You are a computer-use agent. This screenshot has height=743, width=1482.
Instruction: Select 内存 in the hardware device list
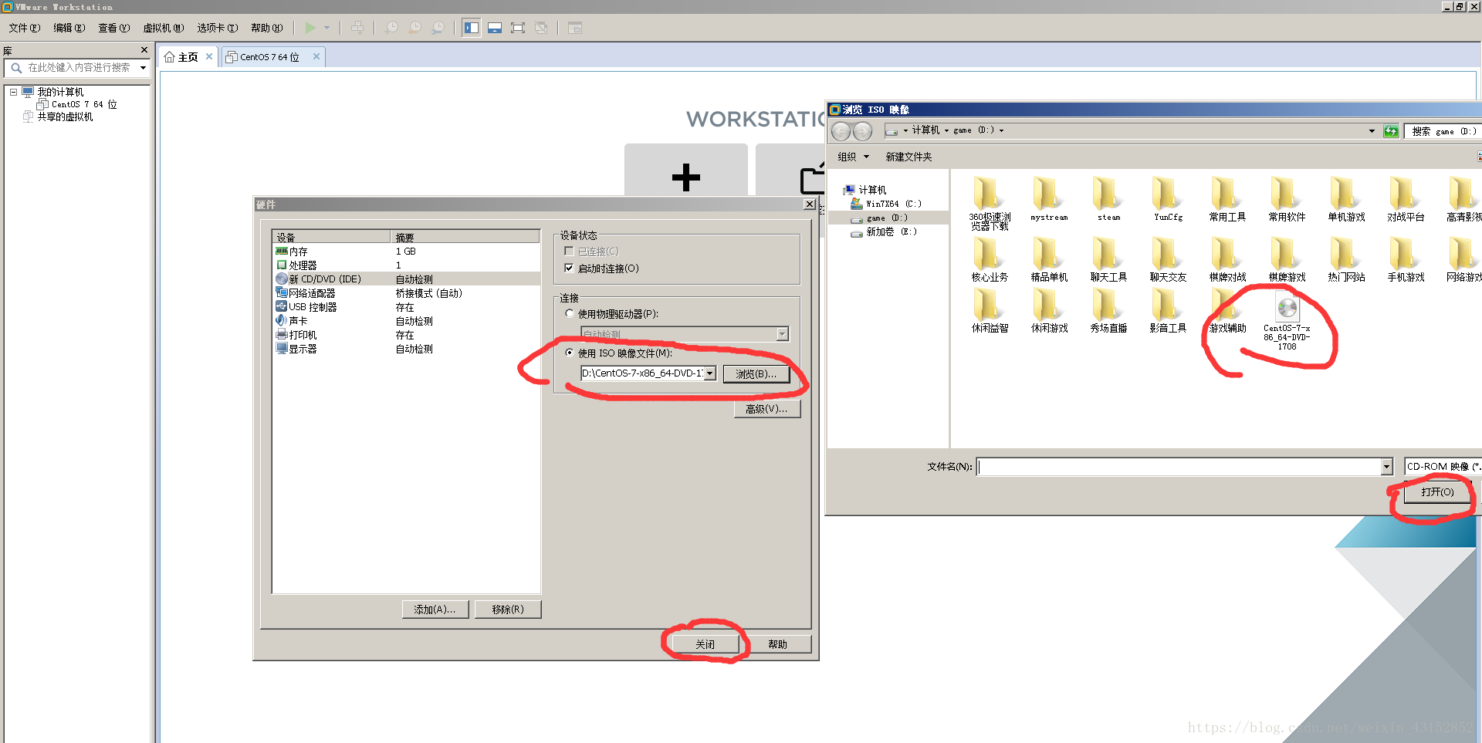406,252
